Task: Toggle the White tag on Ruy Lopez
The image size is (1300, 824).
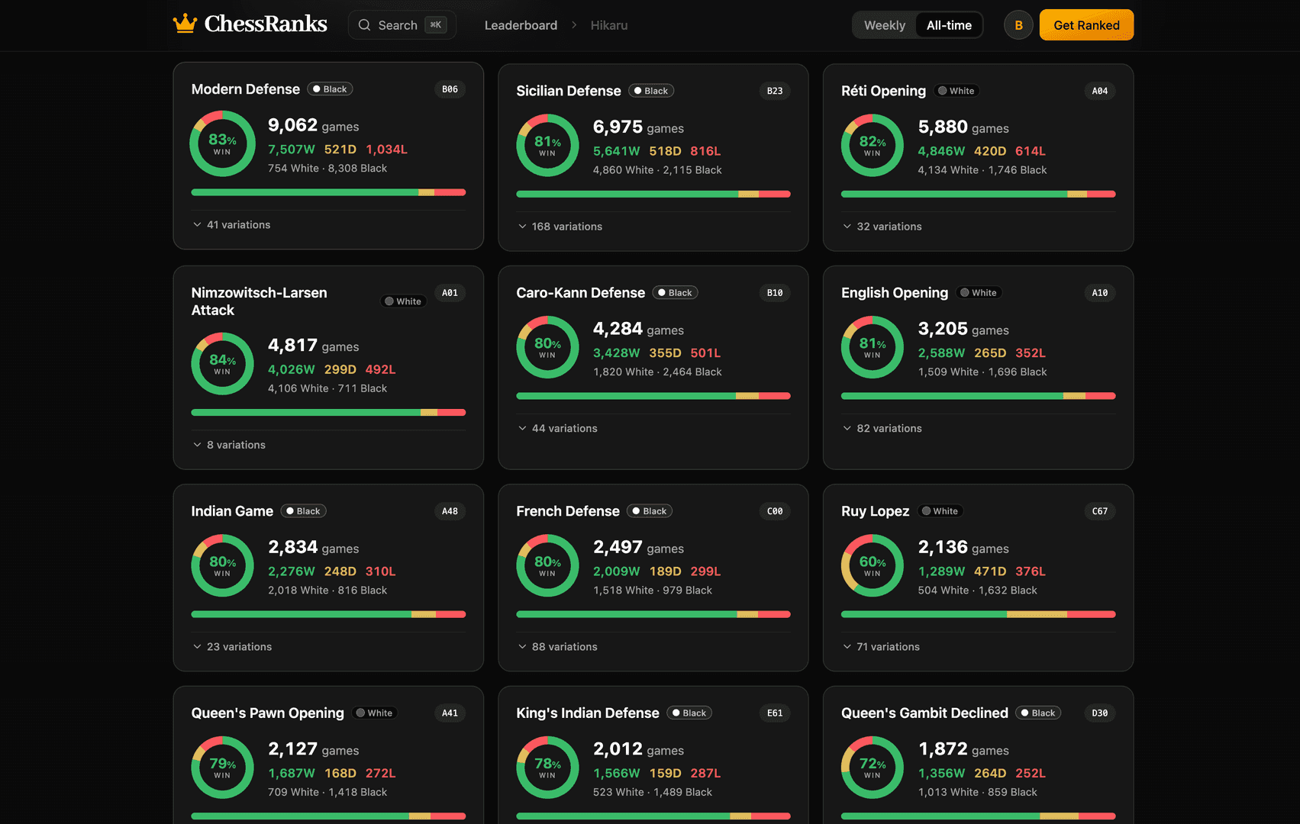Action: click(x=940, y=511)
